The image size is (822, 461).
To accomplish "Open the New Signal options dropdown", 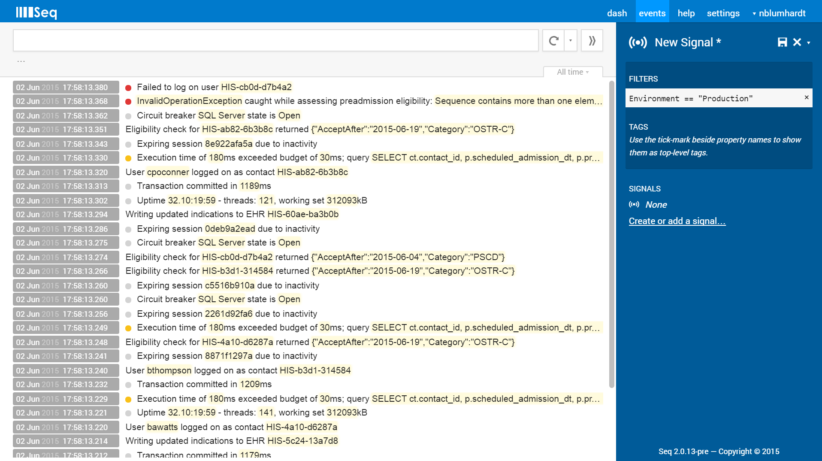I will (x=809, y=42).
